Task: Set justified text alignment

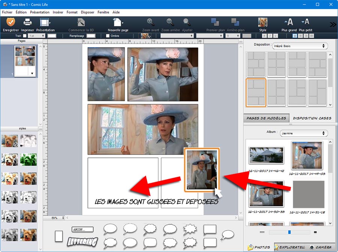Action: [x=311, y=36]
